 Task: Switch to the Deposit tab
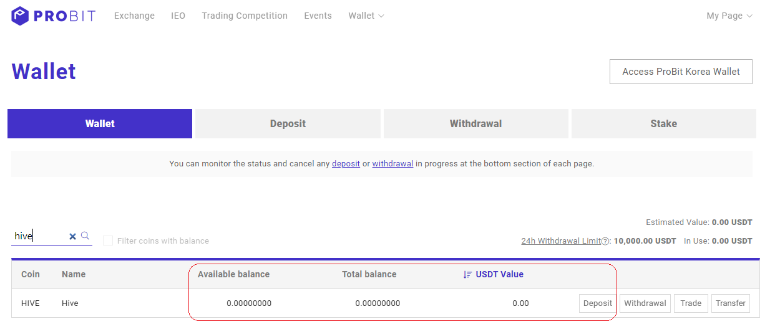click(288, 123)
